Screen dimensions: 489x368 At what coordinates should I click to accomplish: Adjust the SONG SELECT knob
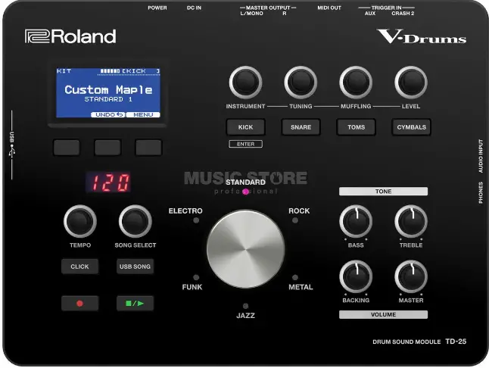(x=135, y=221)
